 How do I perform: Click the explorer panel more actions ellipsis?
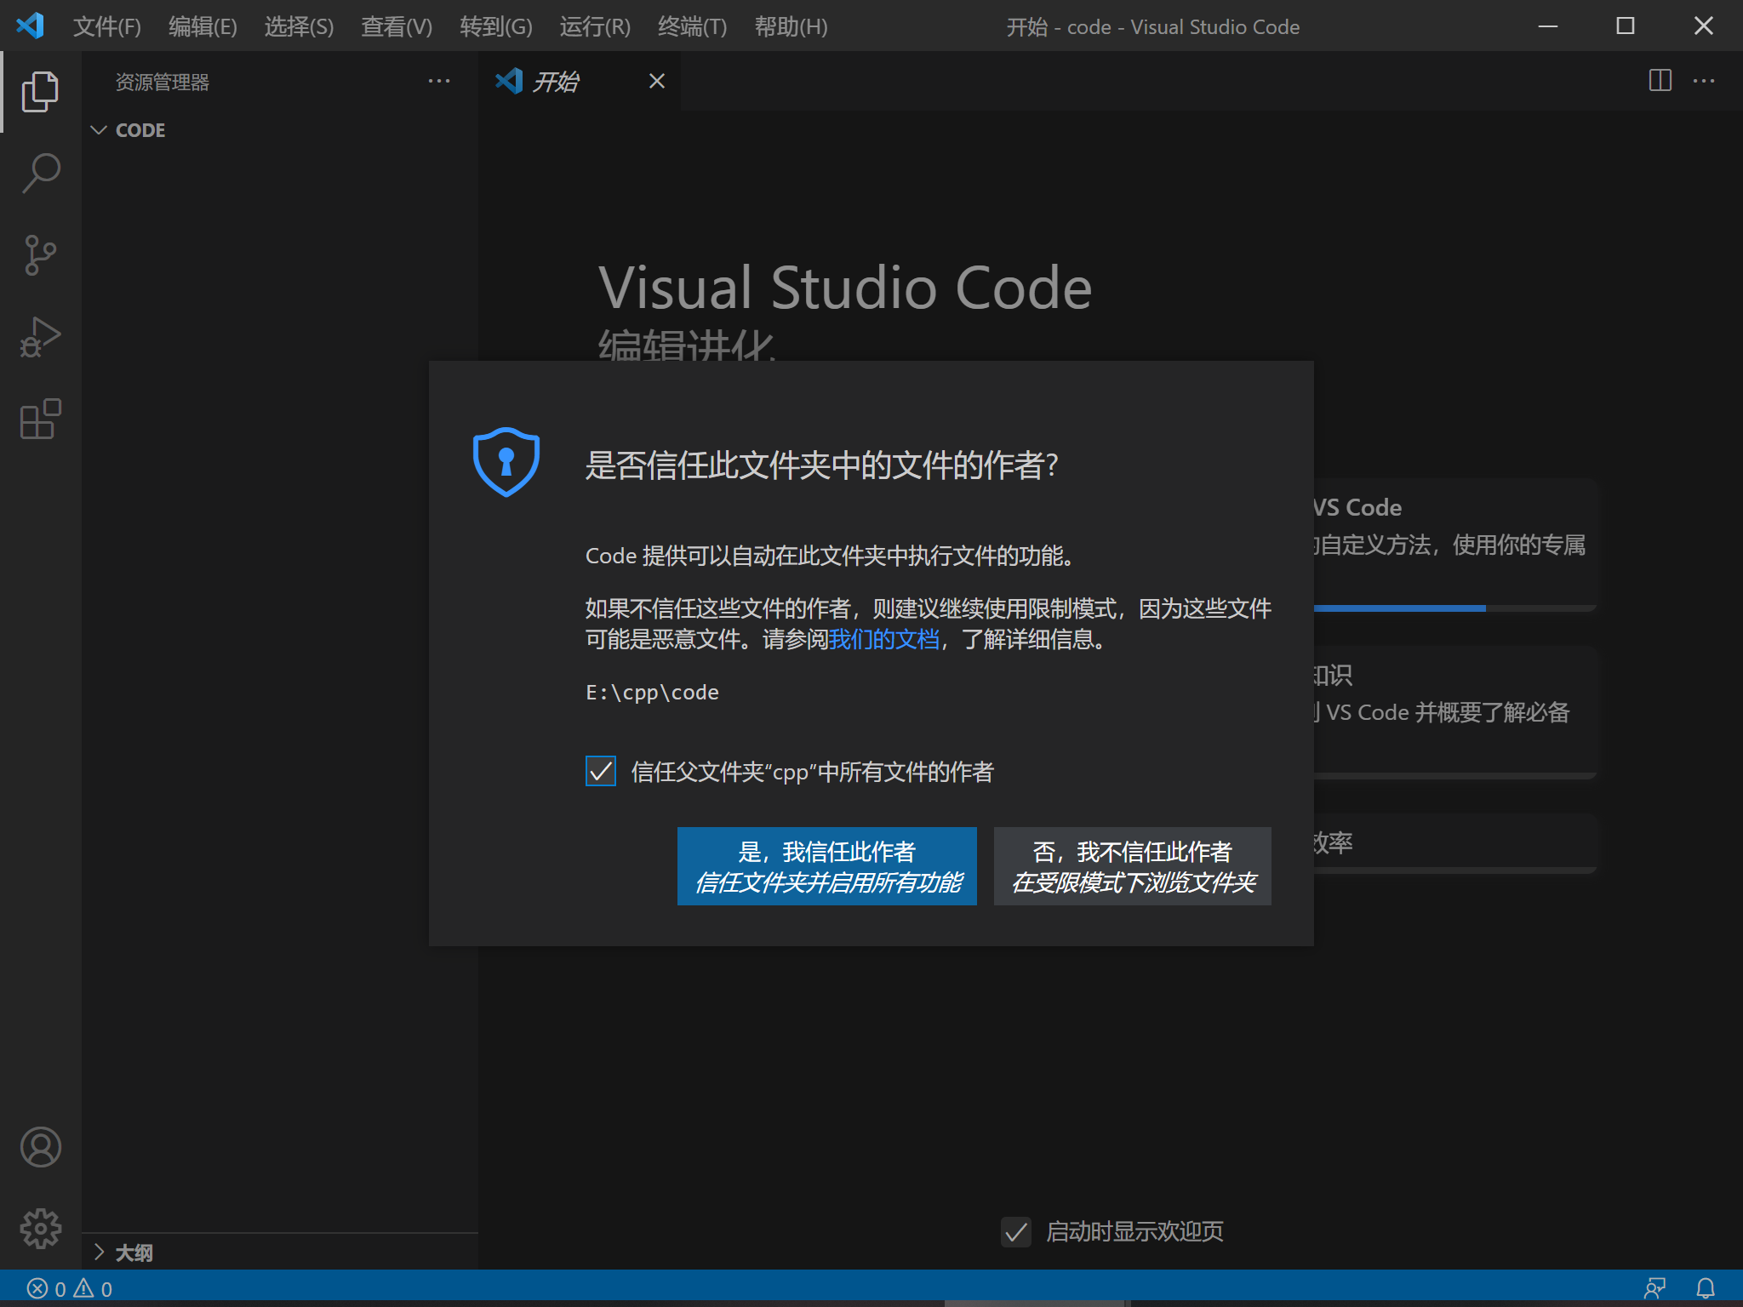pyautogui.click(x=439, y=82)
